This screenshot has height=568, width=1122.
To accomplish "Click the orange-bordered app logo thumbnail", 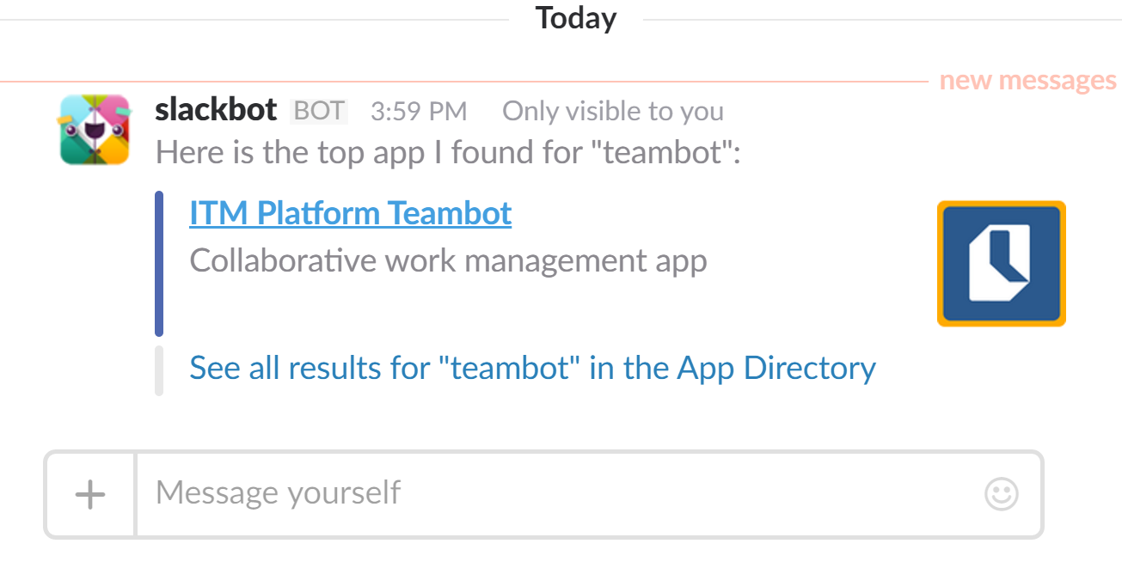I will pos(1001,263).
